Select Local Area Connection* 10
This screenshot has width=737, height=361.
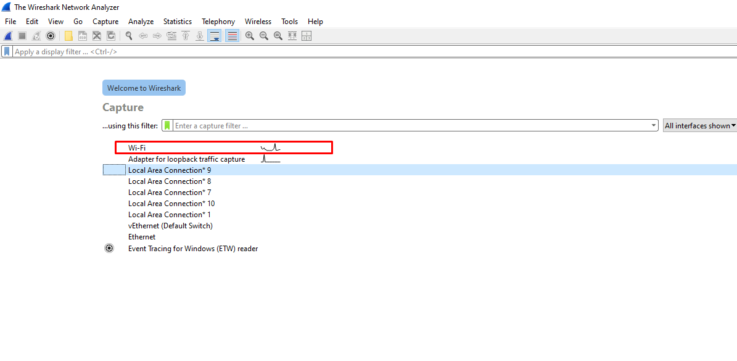tap(171, 204)
